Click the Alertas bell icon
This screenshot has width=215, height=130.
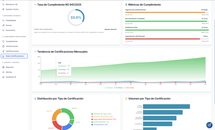point(3,72)
